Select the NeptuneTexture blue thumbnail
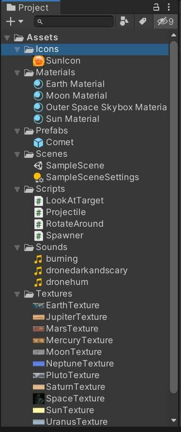The width and height of the screenshot is (181, 432). pyautogui.click(x=38, y=364)
